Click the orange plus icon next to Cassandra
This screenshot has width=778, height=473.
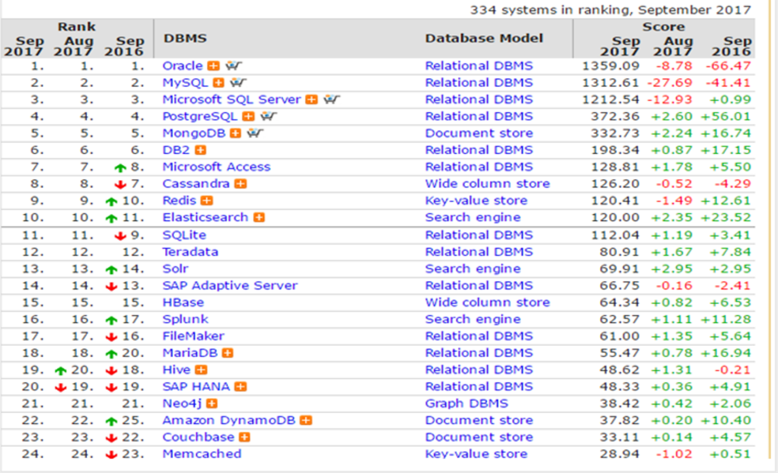point(241,184)
